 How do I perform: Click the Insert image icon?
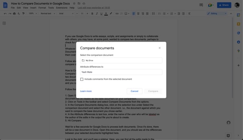pyautogui.click(x=126, y=13)
